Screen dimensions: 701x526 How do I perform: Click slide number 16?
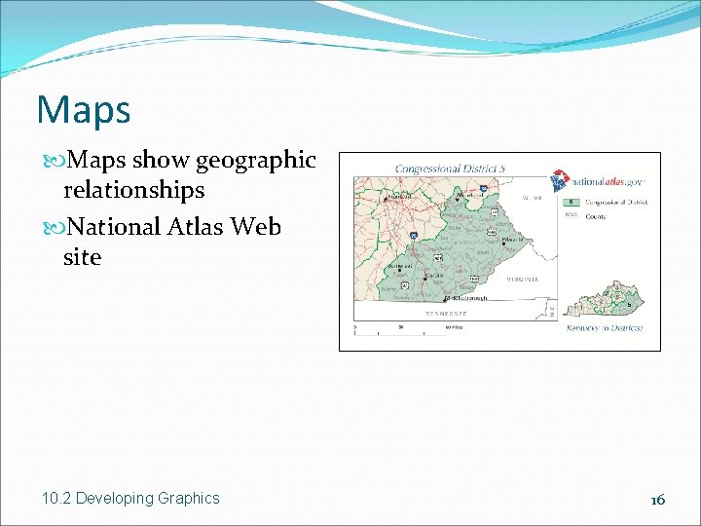(657, 500)
